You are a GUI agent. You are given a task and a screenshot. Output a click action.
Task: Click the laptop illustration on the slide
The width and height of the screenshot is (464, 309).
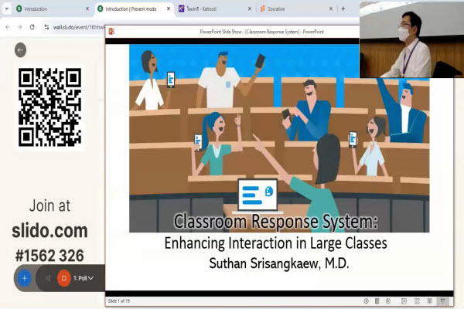coord(258,195)
